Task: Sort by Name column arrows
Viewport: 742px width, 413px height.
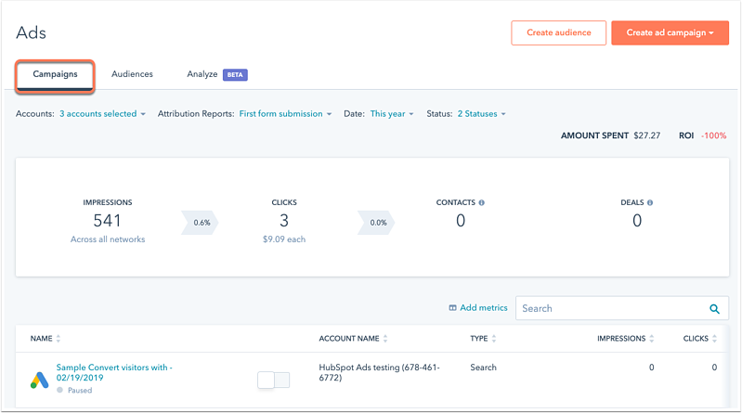Action: coord(59,340)
